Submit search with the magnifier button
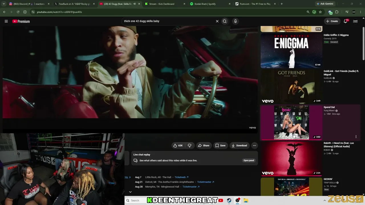The width and height of the screenshot is (365, 205). pos(225,21)
